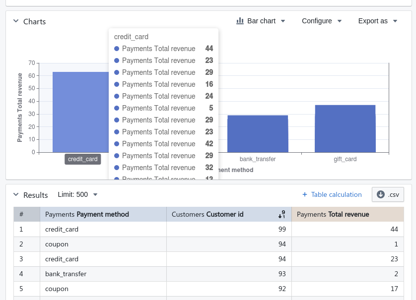Collapse the Results section
416x300 pixels.
pos(15,195)
